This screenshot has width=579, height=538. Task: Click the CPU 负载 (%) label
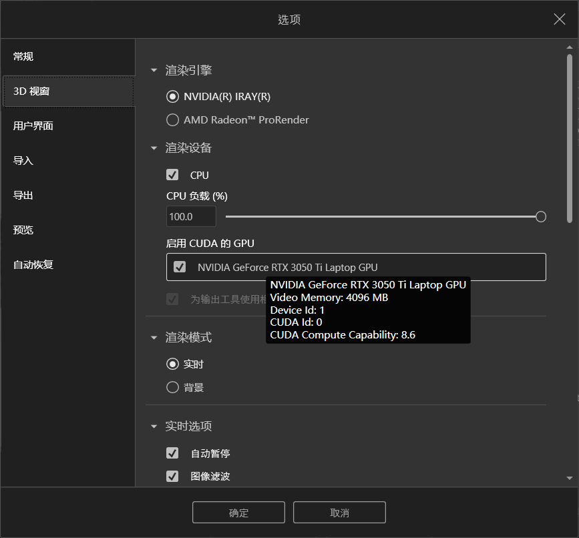(197, 196)
